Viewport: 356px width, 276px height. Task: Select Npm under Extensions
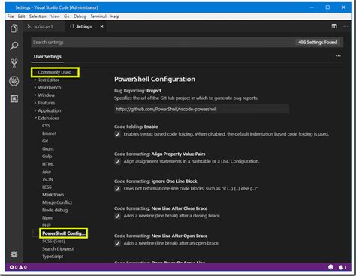(47, 218)
